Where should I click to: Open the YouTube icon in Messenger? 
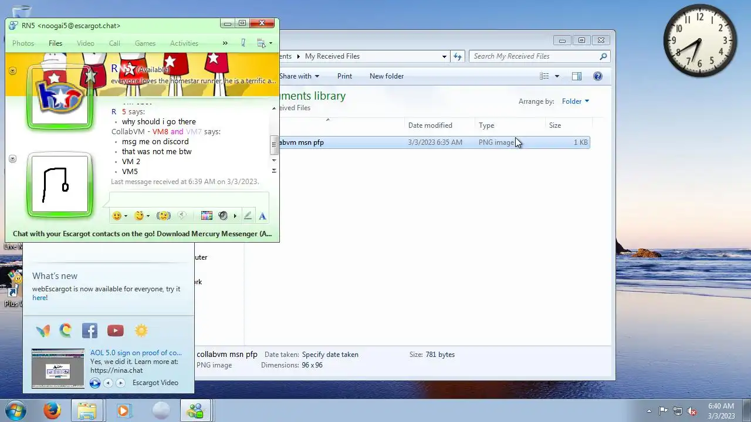[x=116, y=331]
